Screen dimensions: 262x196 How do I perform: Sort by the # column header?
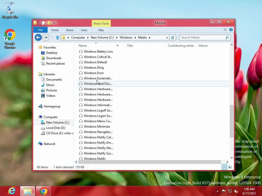[120, 46]
